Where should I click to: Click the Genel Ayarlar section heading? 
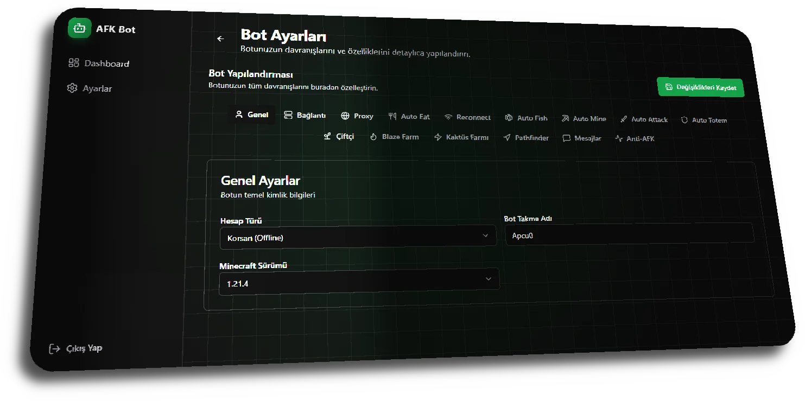260,181
